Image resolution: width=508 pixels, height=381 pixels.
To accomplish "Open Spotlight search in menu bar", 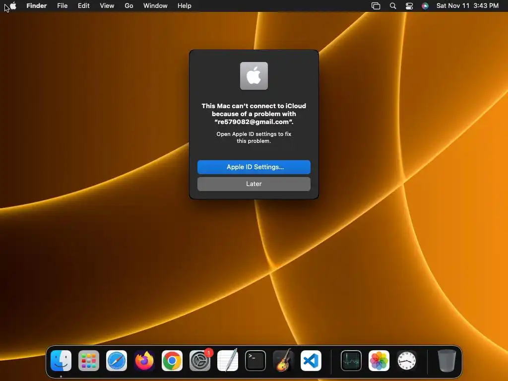I will tap(393, 6).
